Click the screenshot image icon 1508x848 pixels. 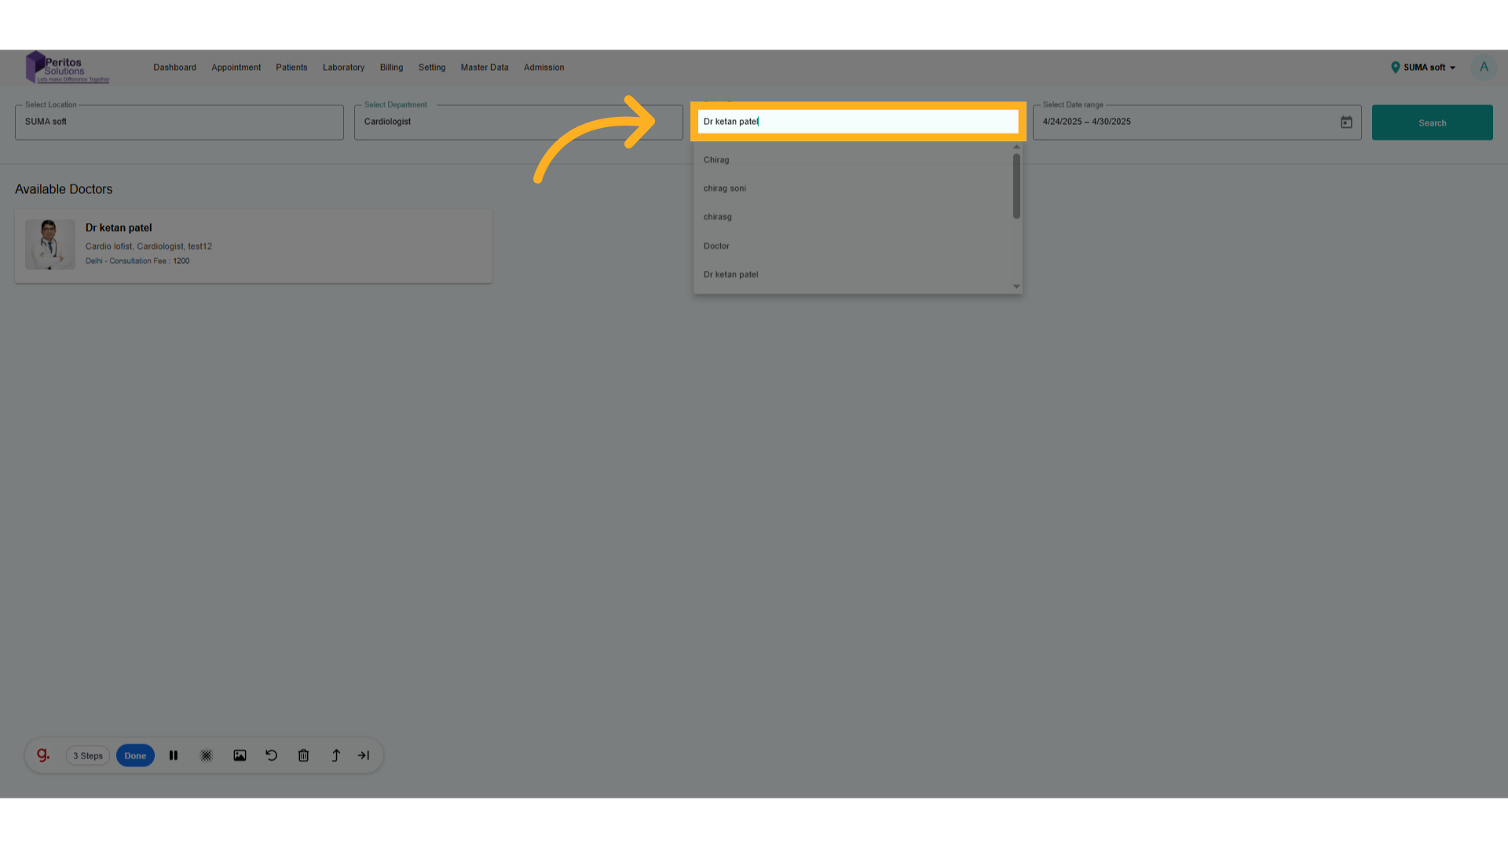click(x=240, y=755)
